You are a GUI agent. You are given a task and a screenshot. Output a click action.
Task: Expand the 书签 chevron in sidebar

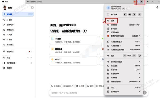[x=31, y=58]
